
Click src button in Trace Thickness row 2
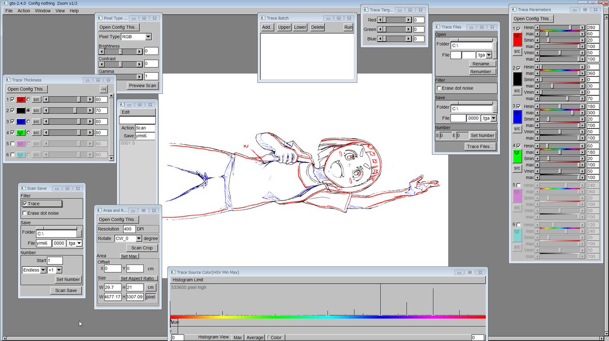(37, 111)
